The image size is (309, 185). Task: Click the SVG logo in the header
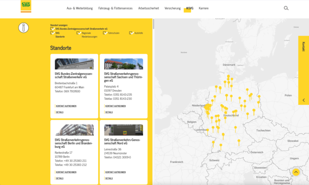[26, 6]
